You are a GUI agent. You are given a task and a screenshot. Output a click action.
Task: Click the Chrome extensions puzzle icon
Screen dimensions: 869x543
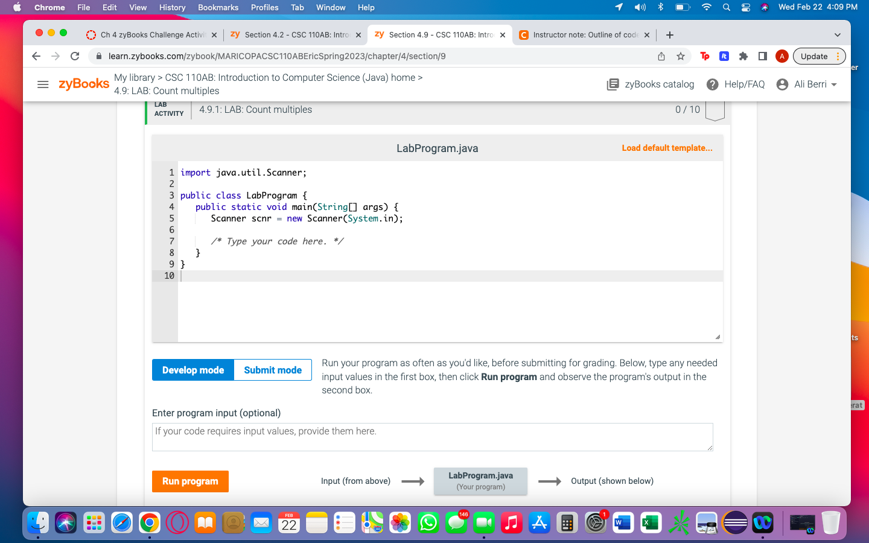pyautogui.click(x=742, y=56)
